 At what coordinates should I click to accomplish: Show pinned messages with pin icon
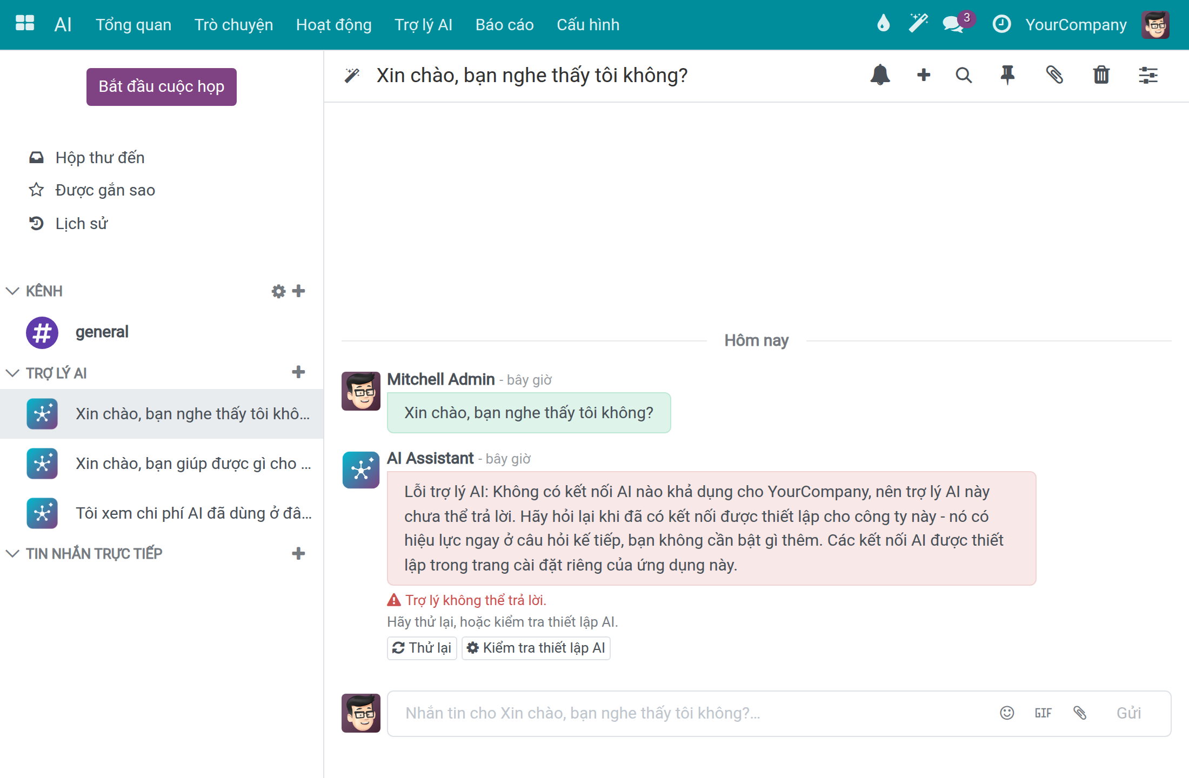coord(1007,75)
